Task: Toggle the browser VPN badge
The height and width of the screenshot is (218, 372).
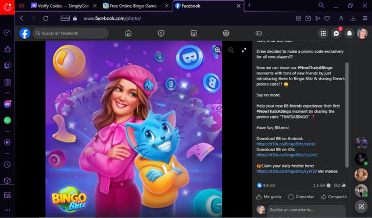Action: (x=65, y=18)
